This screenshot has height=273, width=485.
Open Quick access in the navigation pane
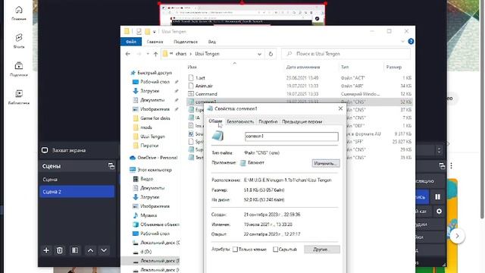[155, 73]
